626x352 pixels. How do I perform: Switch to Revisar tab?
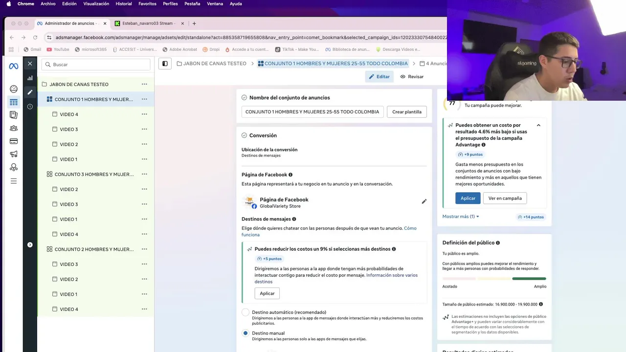tap(412, 77)
